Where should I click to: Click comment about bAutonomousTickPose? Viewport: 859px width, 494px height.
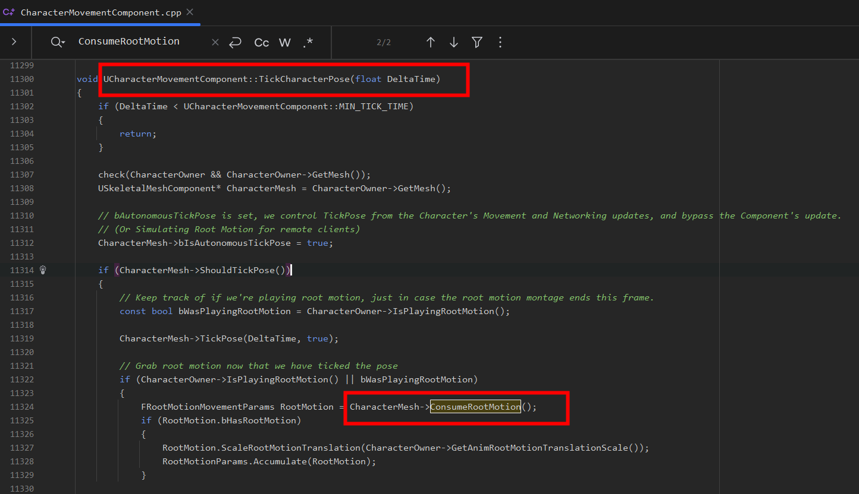pyautogui.click(x=470, y=216)
